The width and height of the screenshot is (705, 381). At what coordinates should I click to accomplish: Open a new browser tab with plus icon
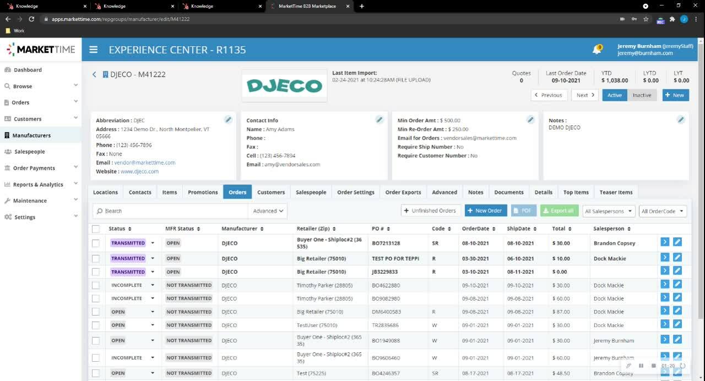point(362,6)
